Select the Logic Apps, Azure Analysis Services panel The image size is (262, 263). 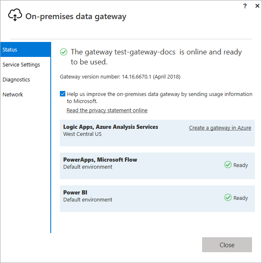(157, 133)
